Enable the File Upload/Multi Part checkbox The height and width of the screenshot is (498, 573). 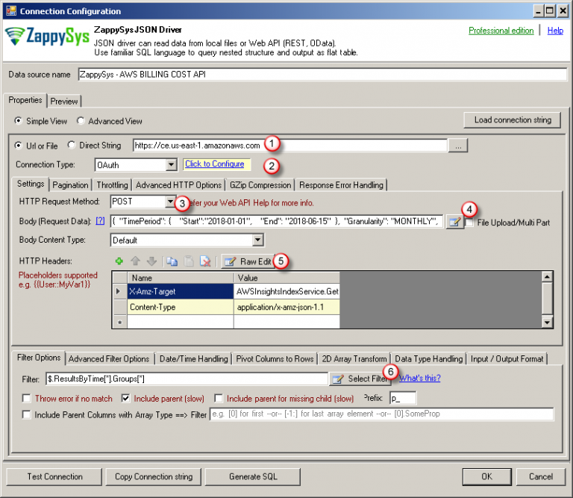tap(469, 222)
